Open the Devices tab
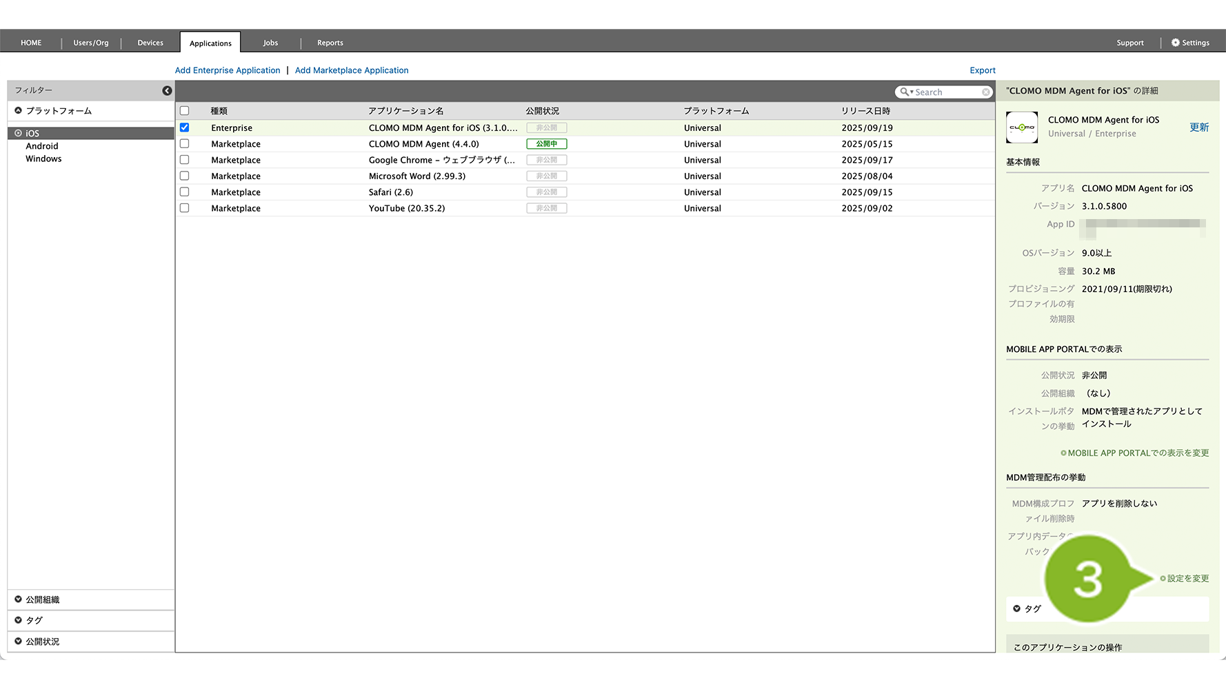Viewport: 1226px width, 689px height. click(x=150, y=43)
